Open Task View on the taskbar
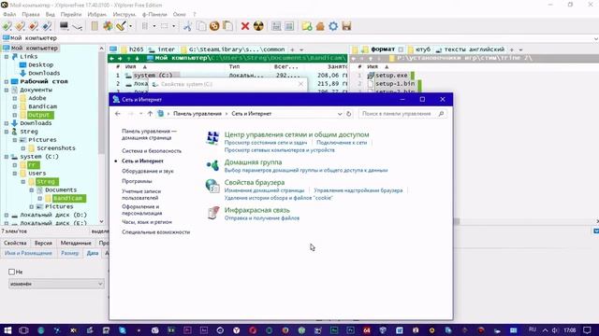This screenshot has width=599, height=336. (23, 330)
